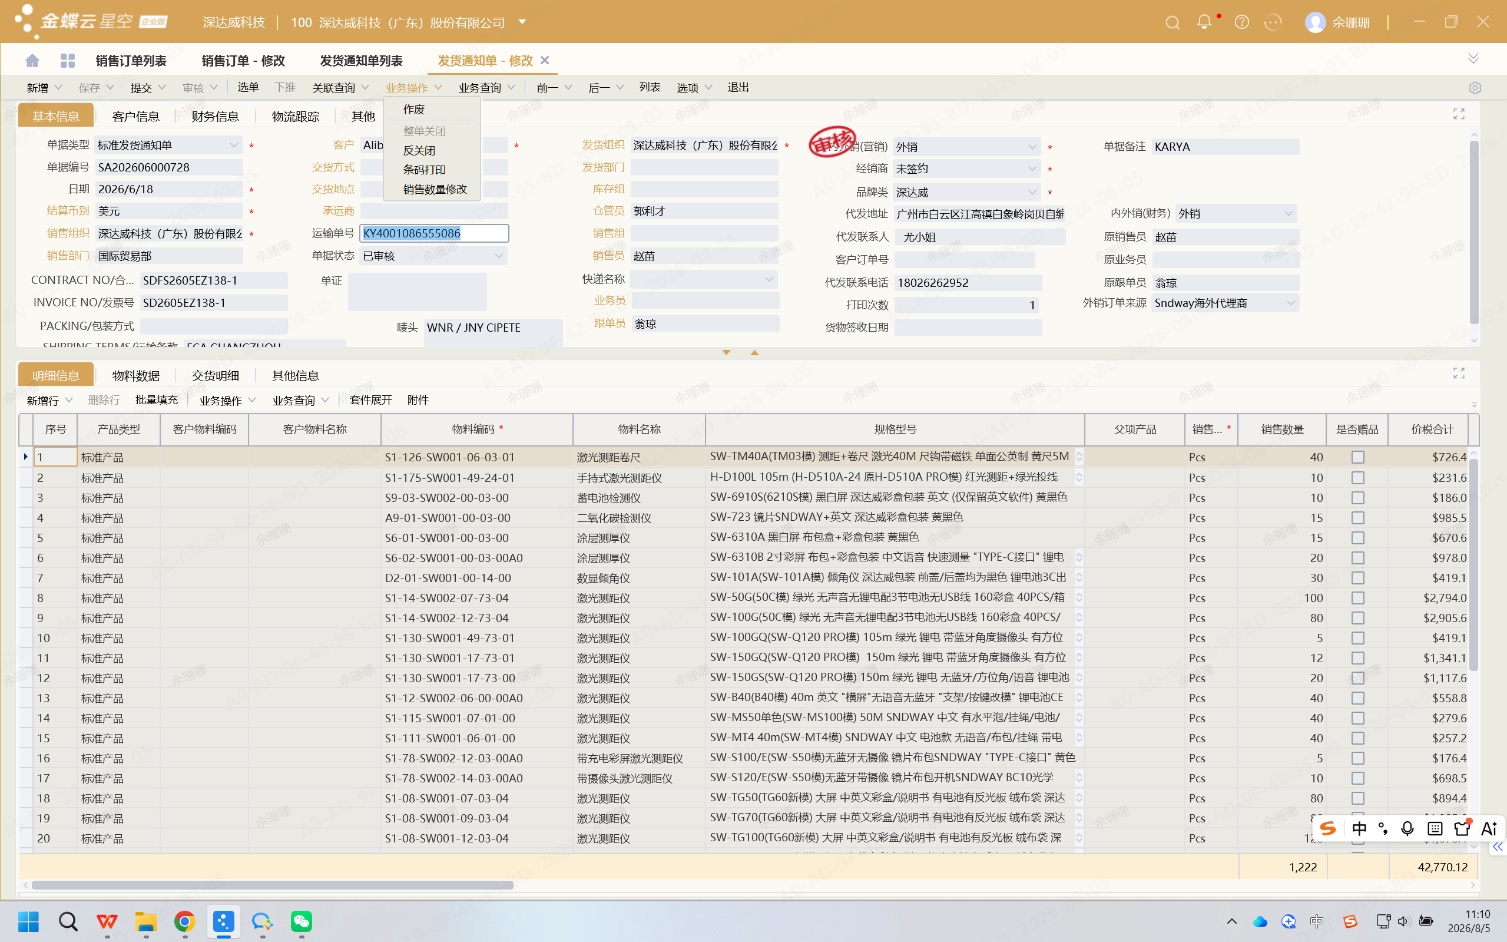Collapse the header panel using the up arrow

(755, 353)
